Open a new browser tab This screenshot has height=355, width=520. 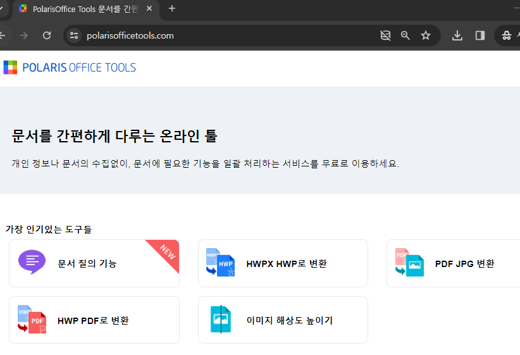pyautogui.click(x=172, y=9)
